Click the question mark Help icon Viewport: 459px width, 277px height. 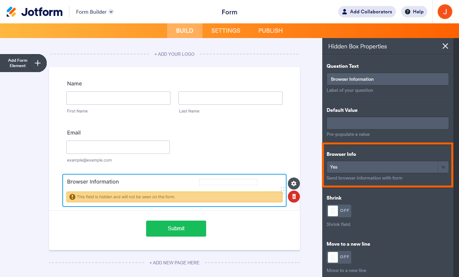[408, 12]
